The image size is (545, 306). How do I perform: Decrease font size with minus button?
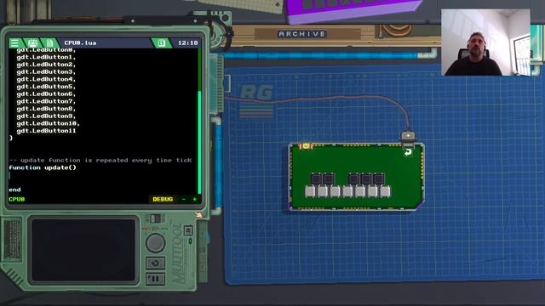click(184, 199)
